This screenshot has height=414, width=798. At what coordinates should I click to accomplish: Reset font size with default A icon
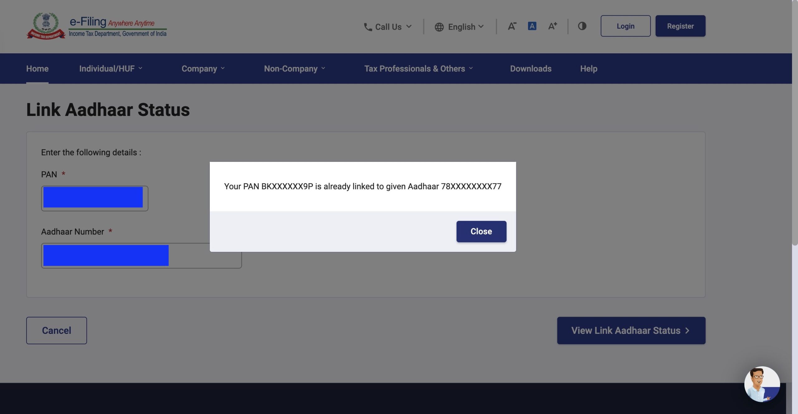click(532, 25)
